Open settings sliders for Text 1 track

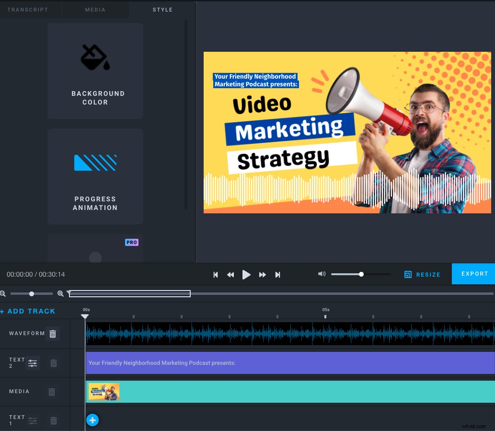point(33,420)
